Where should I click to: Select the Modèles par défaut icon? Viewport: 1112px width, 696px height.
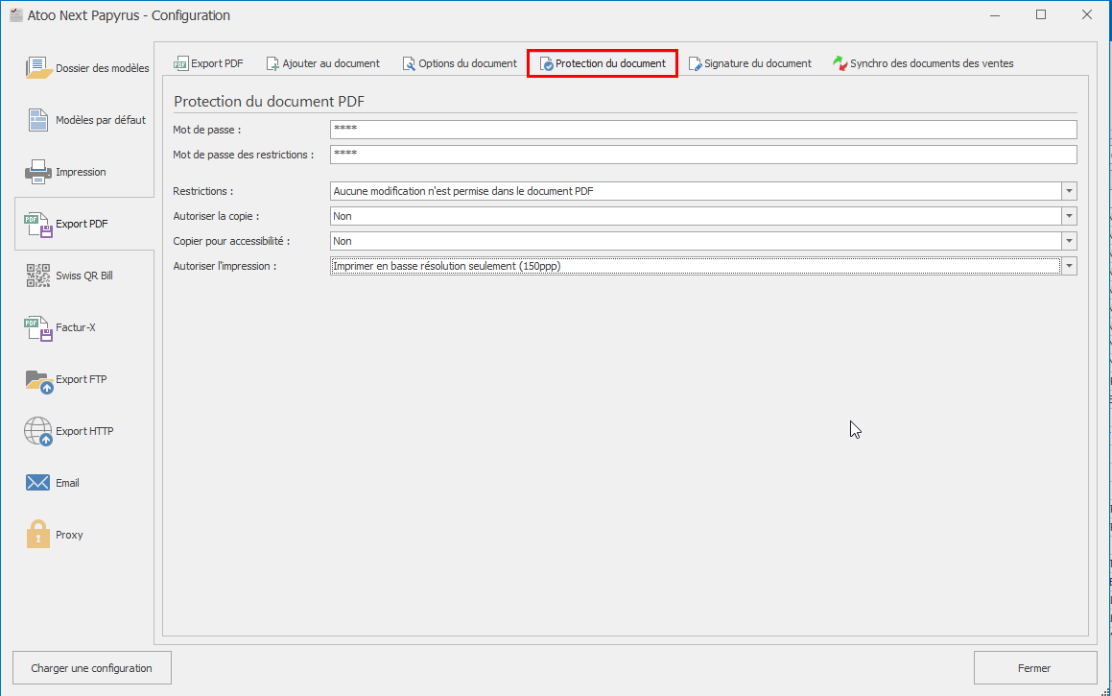coord(38,120)
